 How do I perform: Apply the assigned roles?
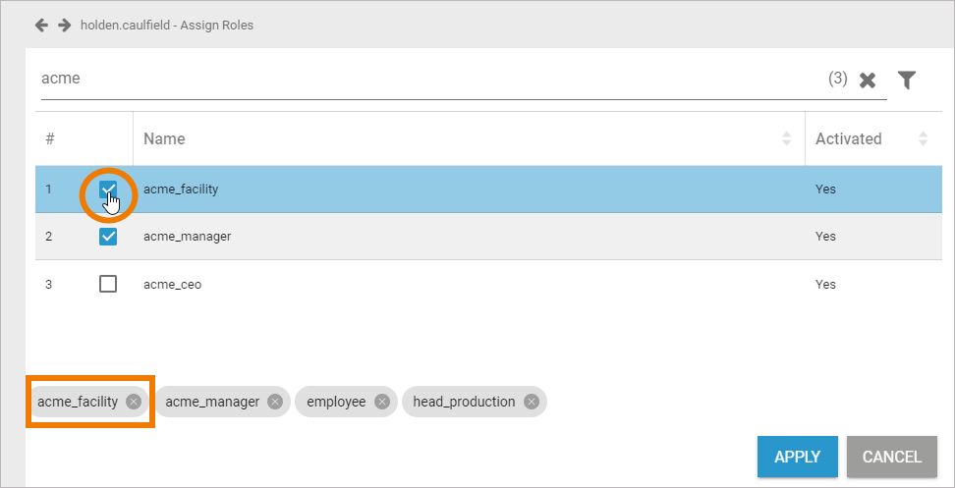tap(797, 457)
